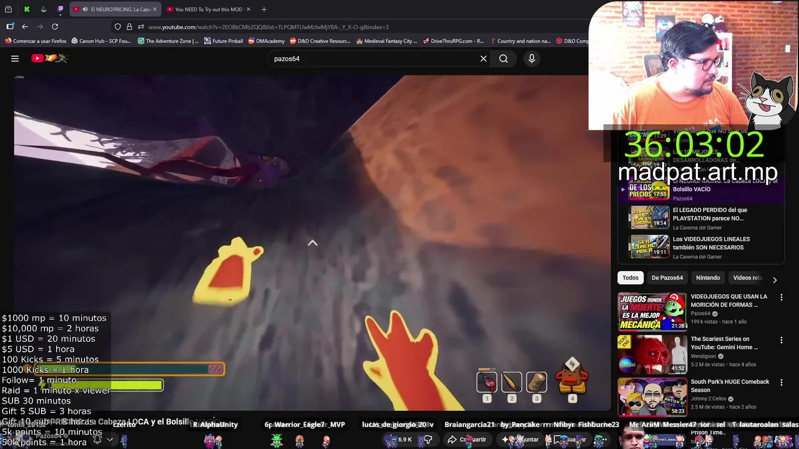Viewport: 799px width, 449px height.
Task: Show more filter chips with arrow
Action: tap(775, 280)
